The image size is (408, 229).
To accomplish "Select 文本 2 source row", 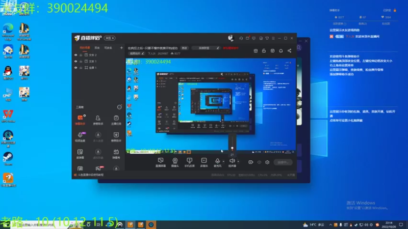I will point(98,55).
